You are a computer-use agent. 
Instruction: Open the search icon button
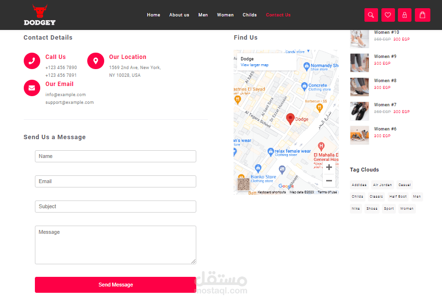coord(371,15)
